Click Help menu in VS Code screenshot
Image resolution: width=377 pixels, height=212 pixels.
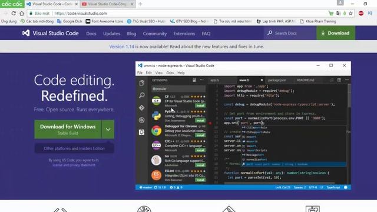[x=181, y=73]
